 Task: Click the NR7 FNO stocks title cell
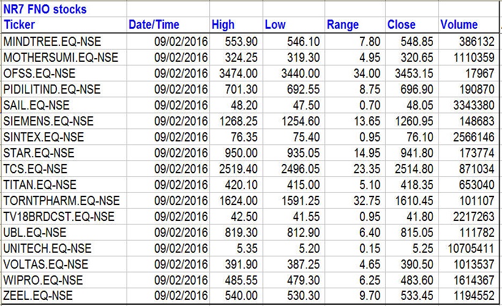point(45,9)
